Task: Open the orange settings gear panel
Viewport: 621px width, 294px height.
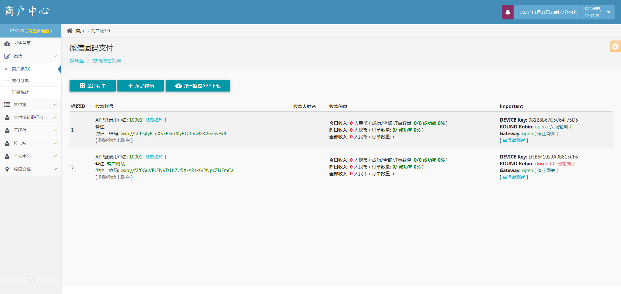Action: coord(615,47)
